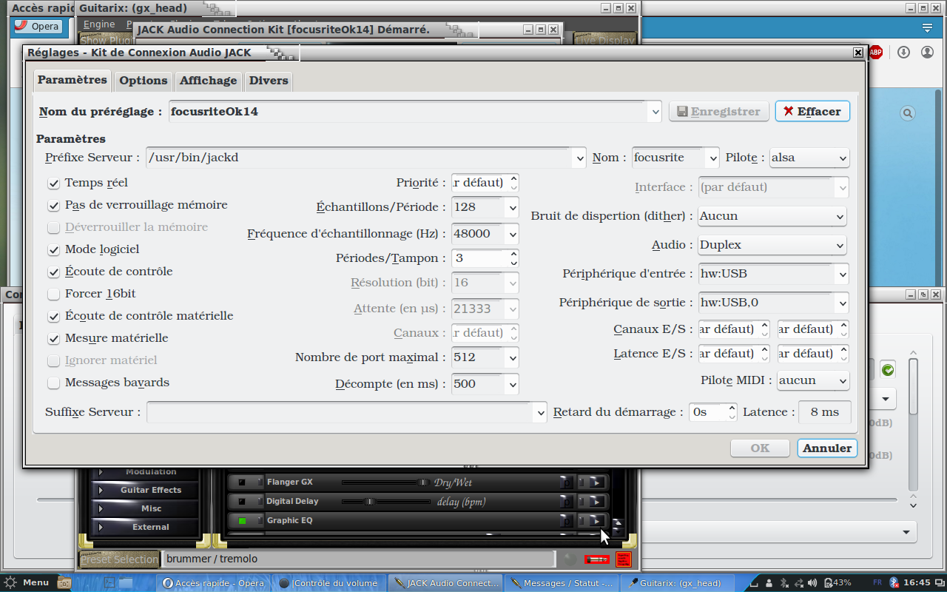This screenshot has height=592, width=947.
Task: Switch to Accès rapide - Opera taskbar window
Action: (x=213, y=583)
